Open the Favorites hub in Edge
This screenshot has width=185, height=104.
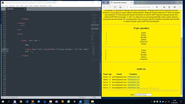click(x=164, y=7)
